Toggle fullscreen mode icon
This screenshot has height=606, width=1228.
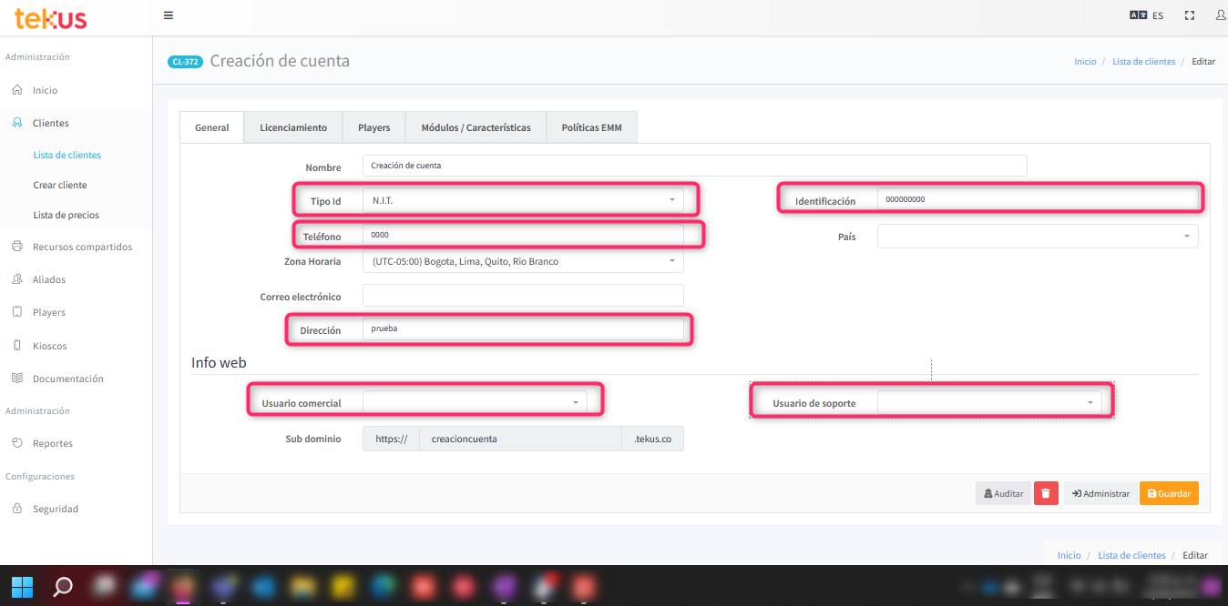[x=1190, y=15]
